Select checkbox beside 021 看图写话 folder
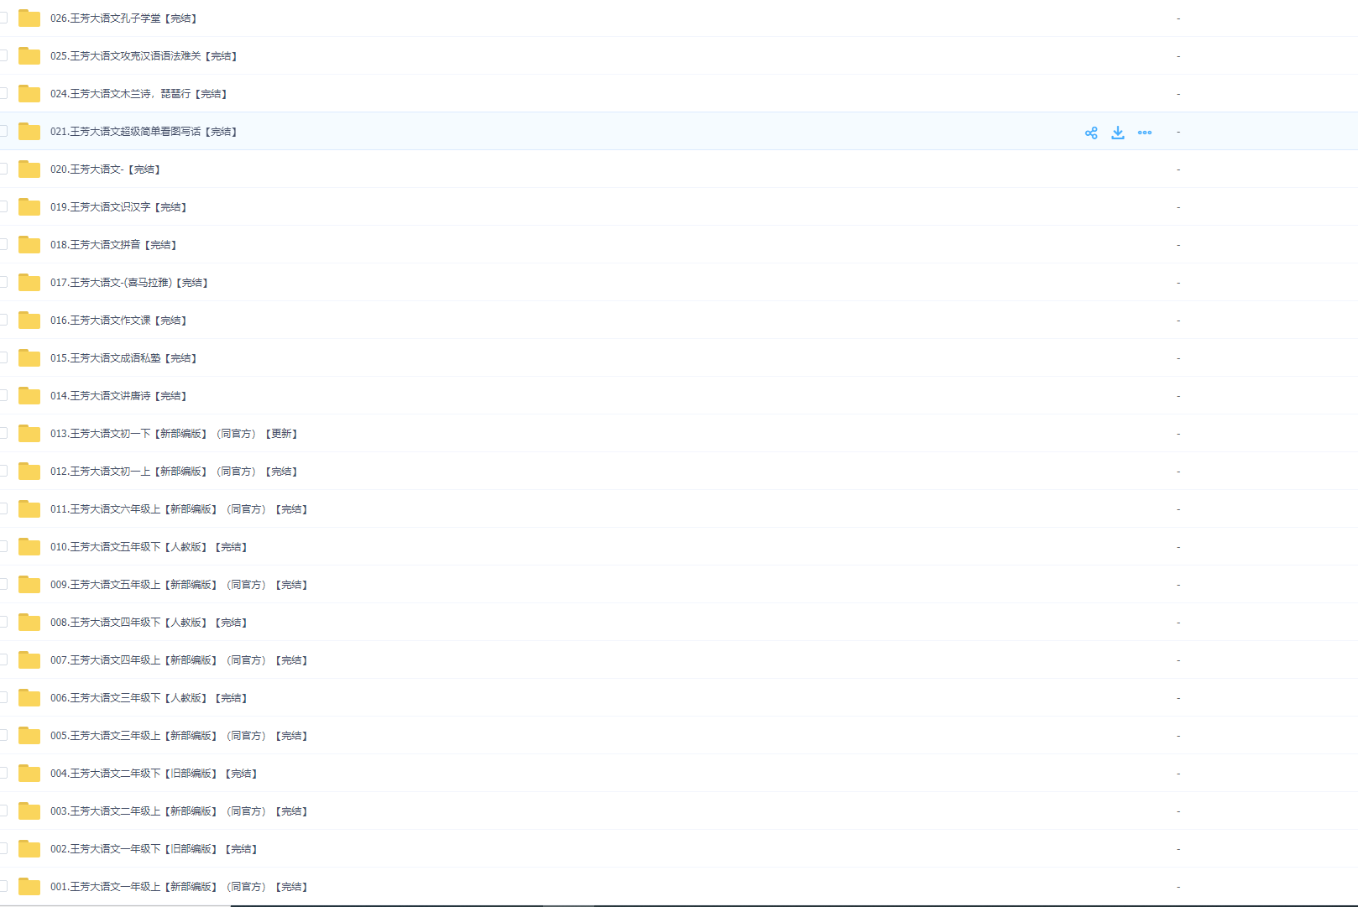Image resolution: width=1358 pixels, height=907 pixels. 3,131
